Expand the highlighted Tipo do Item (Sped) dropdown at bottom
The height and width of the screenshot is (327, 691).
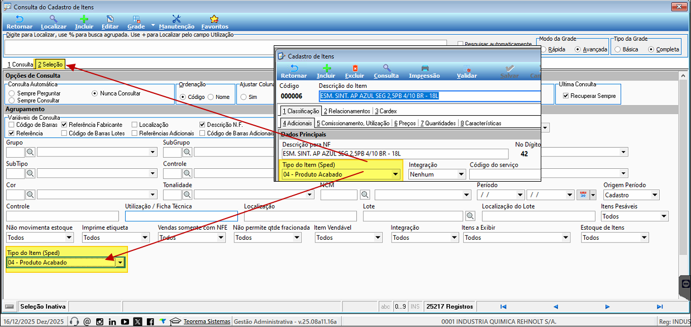[x=120, y=262]
